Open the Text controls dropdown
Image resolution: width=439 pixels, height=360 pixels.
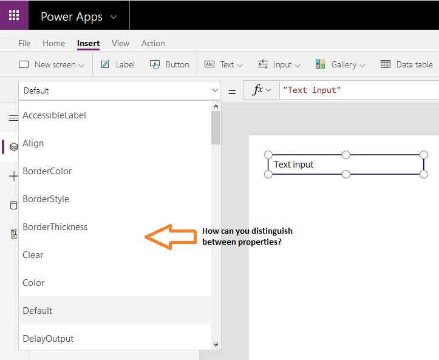pos(223,64)
